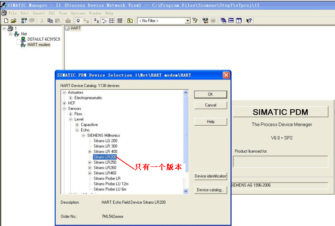Select Sitrans Probe LU 12m device
Image resolution: width=335 pixels, height=226 pixels.
111,184
